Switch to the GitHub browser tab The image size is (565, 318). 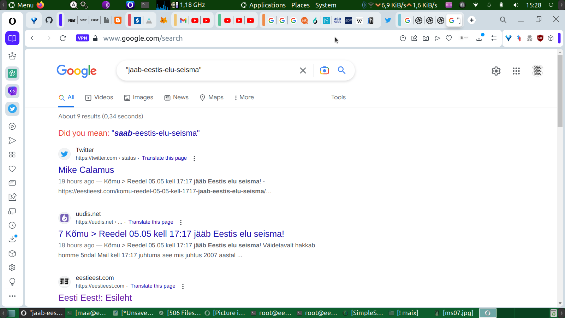coord(49,20)
